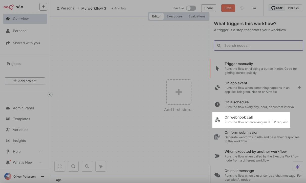Click the n8n logo icon
This screenshot has width=306, height=183.
click(9, 7)
